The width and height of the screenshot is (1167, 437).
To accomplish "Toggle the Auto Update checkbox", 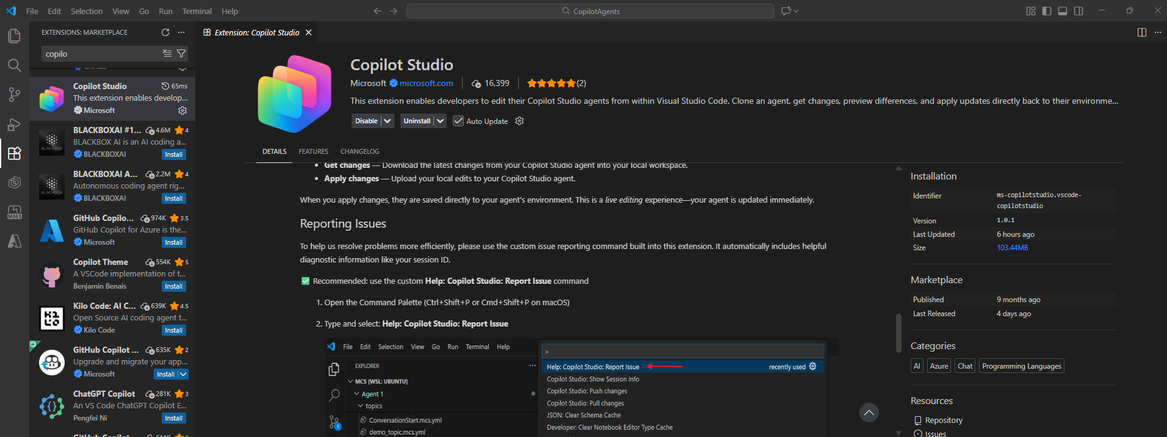I will (x=458, y=121).
